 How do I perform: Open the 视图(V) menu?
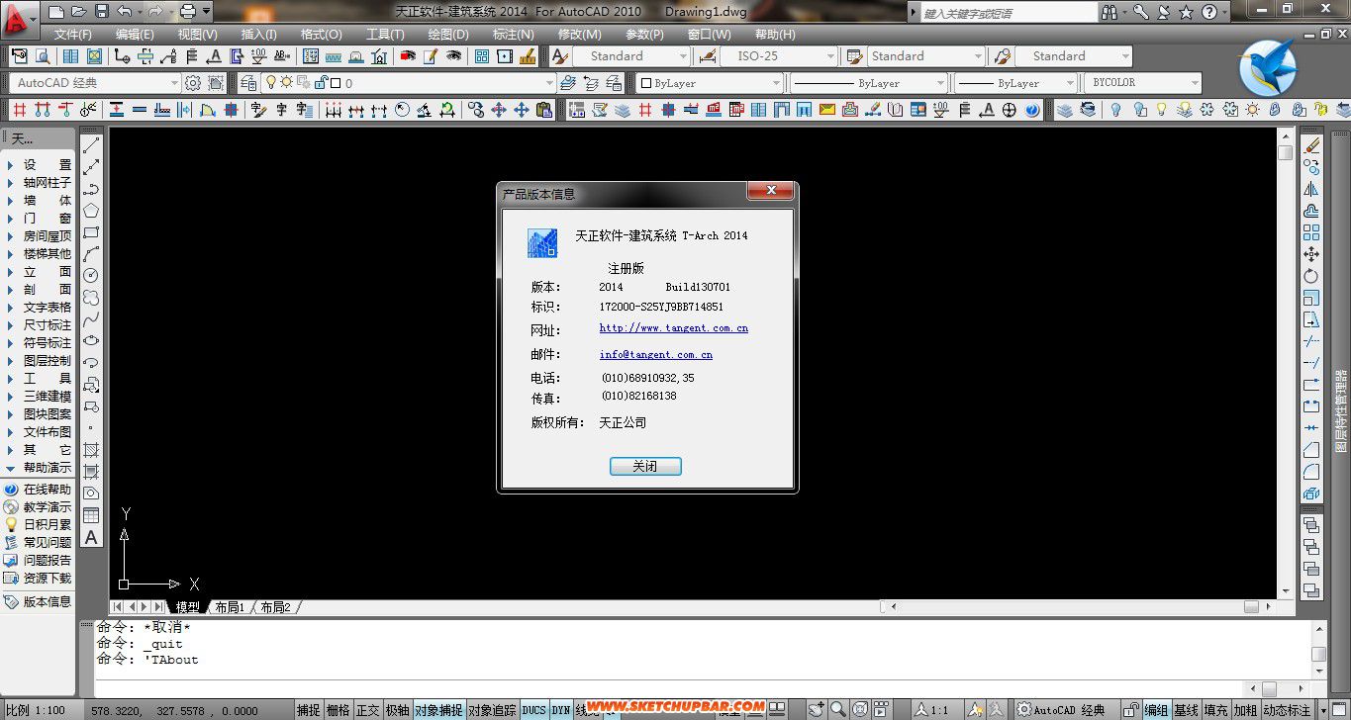click(197, 35)
